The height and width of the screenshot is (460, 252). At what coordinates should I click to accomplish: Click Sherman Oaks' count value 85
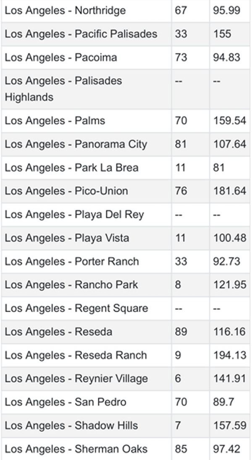[181, 449]
